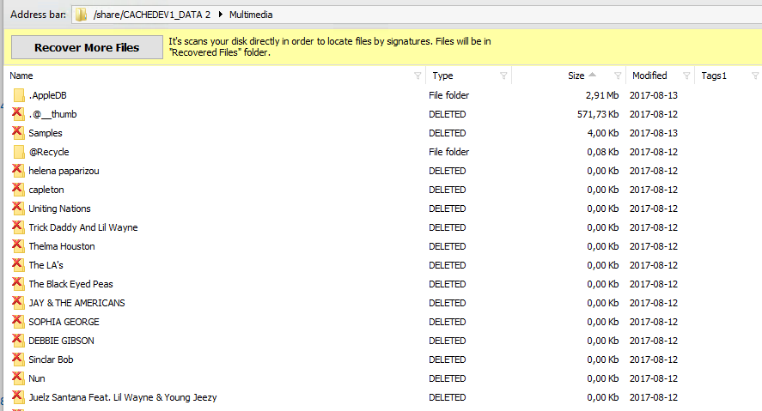Viewport: 762px width, 411px height.
Task: Open the Size column filter
Action: [x=618, y=76]
